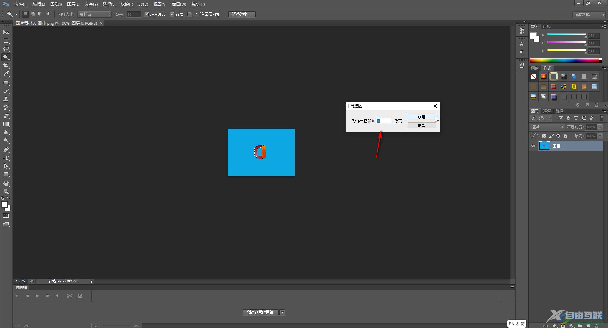Expand the create video timeline options arrow
The image size is (608, 328).
click(282, 312)
